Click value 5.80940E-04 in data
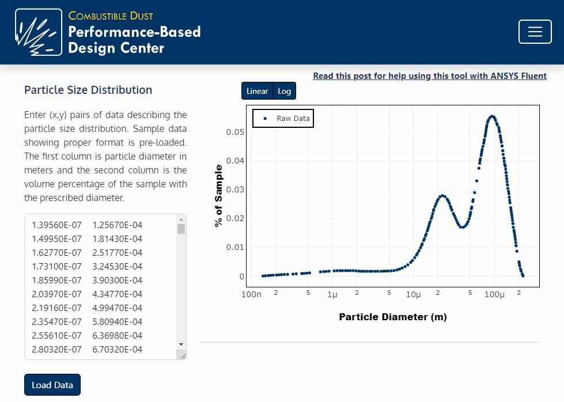This screenshot has width=564, height=402. (x=118, y=322)
